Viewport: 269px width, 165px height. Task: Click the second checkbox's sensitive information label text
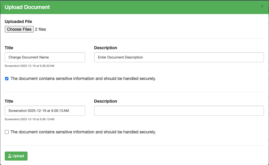point(83,132)
